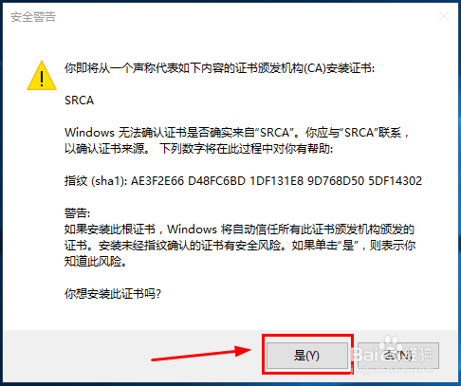Image resolution: width=461 pixels, height=386 pixels.
Task: Click the yellow warning triangle icon
Action: (42, 76)
